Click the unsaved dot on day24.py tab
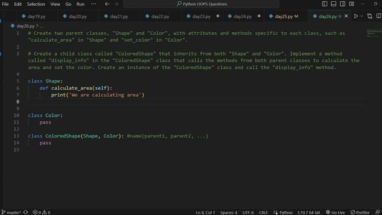 coord(259,16)
